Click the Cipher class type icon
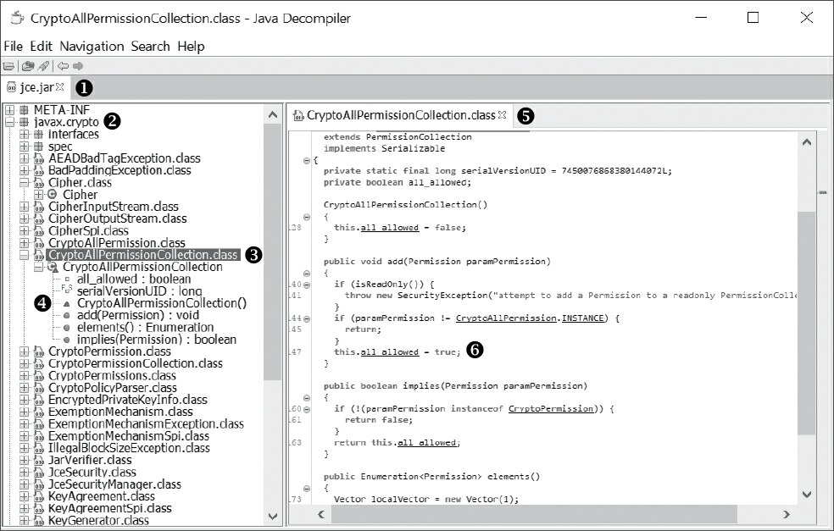The height and width of the screenshot is (531, 834). coord(53,195)
